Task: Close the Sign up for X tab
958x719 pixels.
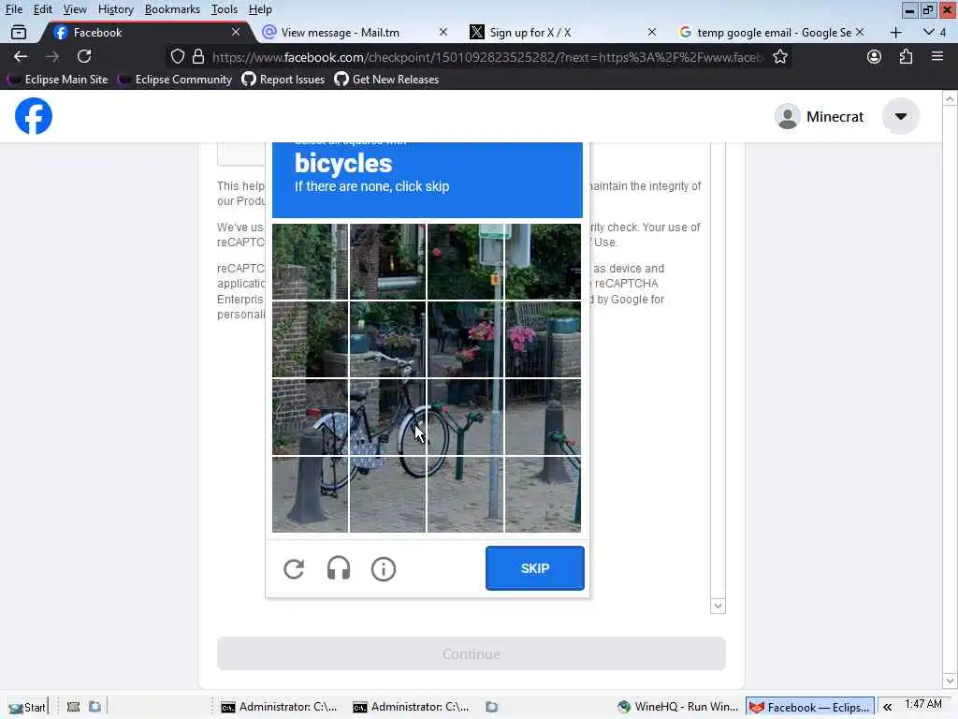Action: click(x=652, y=32)
